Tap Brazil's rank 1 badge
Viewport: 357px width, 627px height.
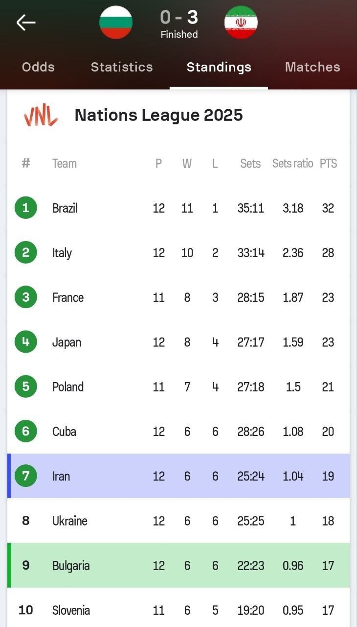pyautogui.click(x=26, y=208)
